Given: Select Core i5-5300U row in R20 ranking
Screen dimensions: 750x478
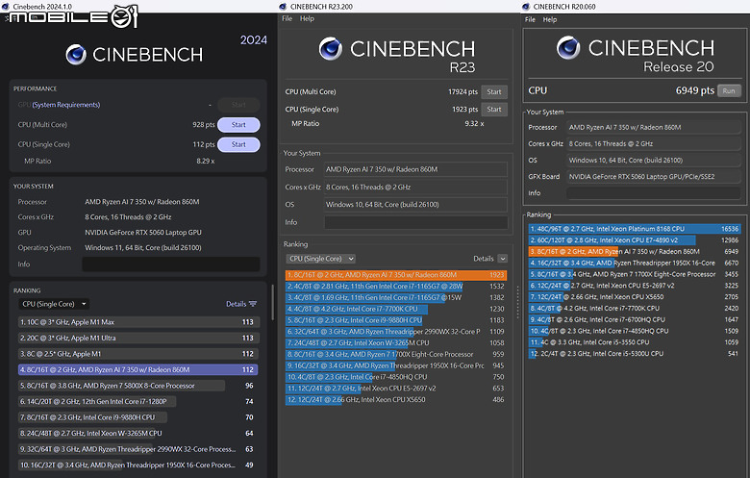Looking at the screenshot, I should [635, 354].
